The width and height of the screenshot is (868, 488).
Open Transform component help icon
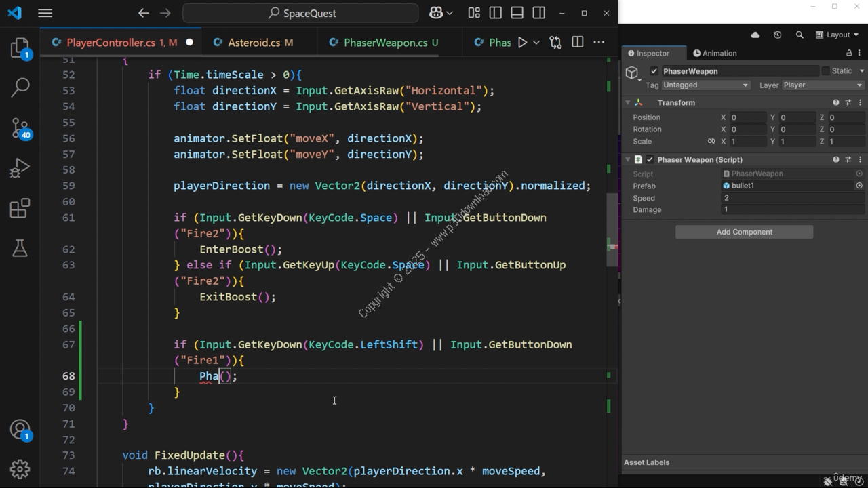pos(835,102)
